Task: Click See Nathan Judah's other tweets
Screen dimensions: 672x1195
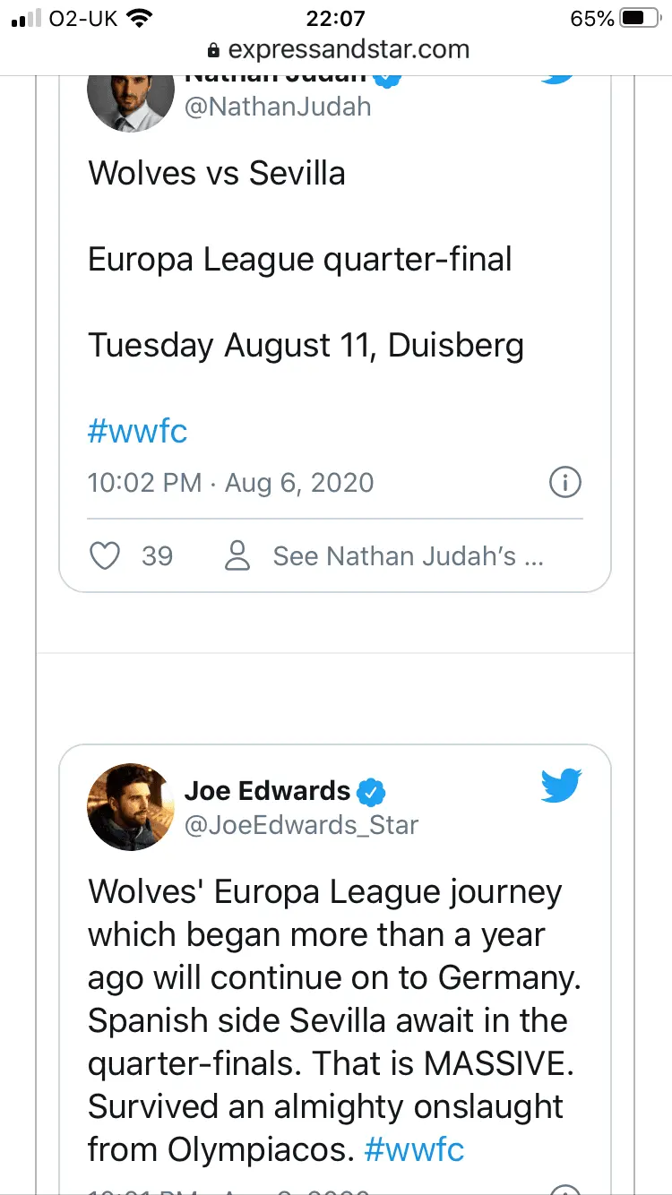Action: point(409,556)
